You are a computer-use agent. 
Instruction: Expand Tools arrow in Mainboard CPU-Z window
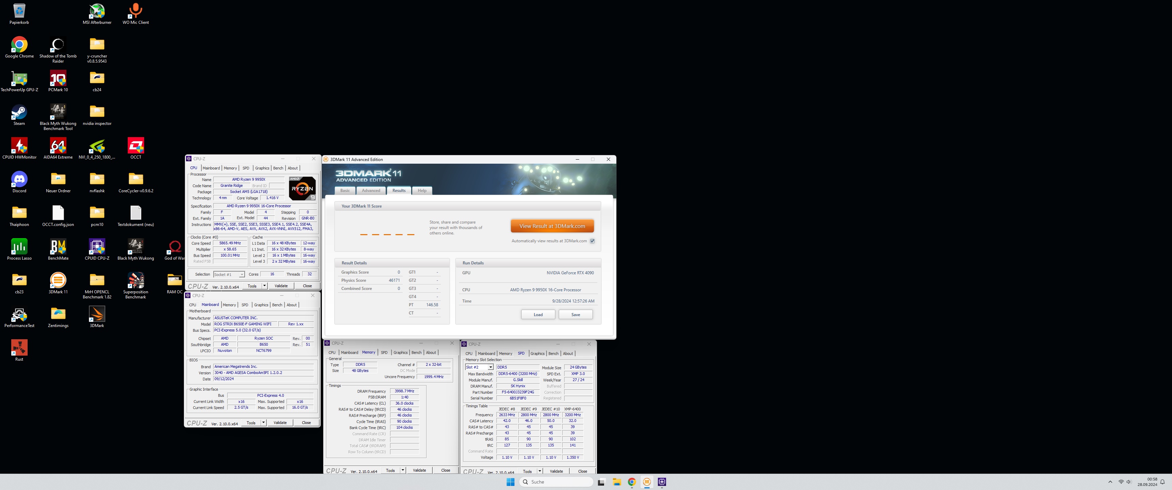point(263,423)
